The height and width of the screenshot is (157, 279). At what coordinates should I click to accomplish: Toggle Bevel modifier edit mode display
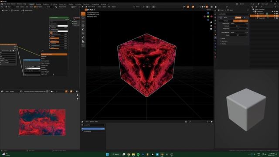coord(236,17)
